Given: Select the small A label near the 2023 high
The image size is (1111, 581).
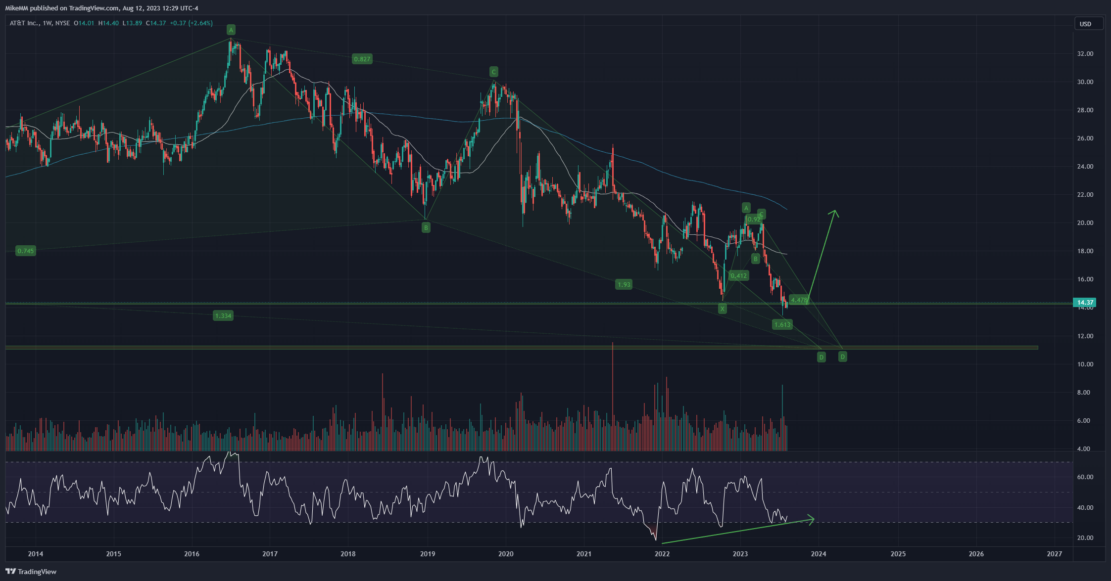Looking at the screenshot, I should click(746, 208).
